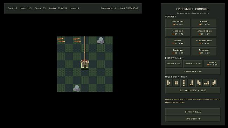Click the castle health bar under castle
Screen dimensions: 228x128
(x=85, y=69)
